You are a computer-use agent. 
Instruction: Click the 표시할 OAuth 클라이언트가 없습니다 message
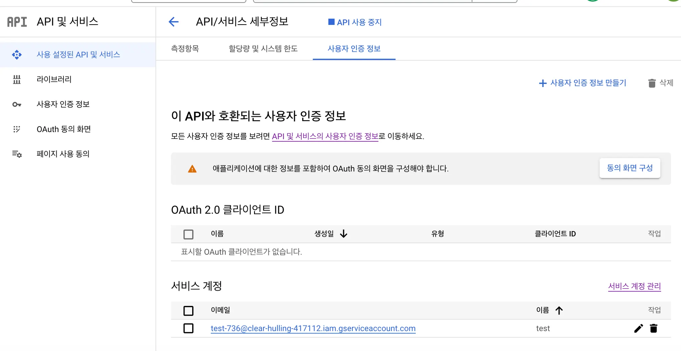(x=241, y=252)
